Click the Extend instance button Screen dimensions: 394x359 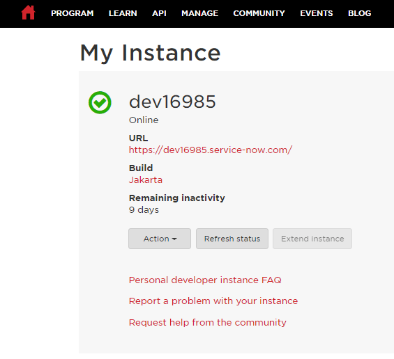coord(312,239)
